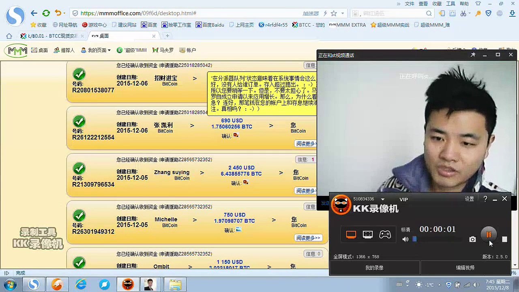
Task: Open 我的录像 in KK录像机
Action: [x=374, y=268]
